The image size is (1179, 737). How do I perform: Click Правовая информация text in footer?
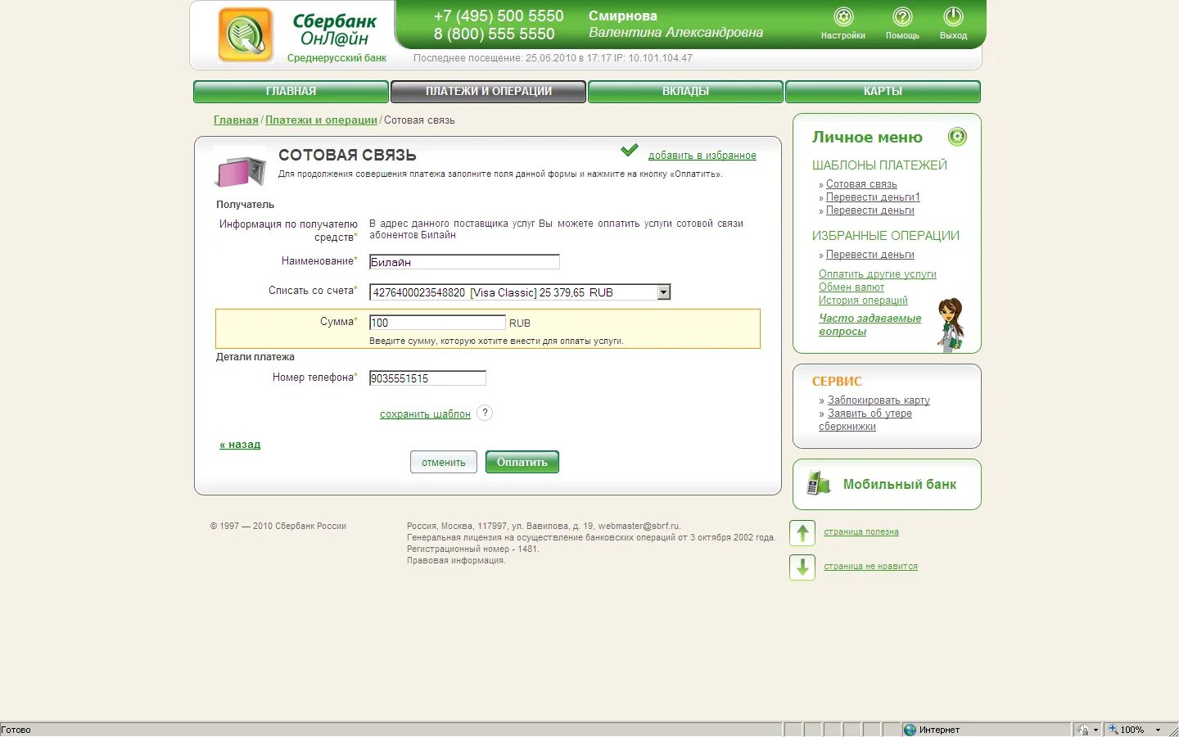[x=456, y=561]
